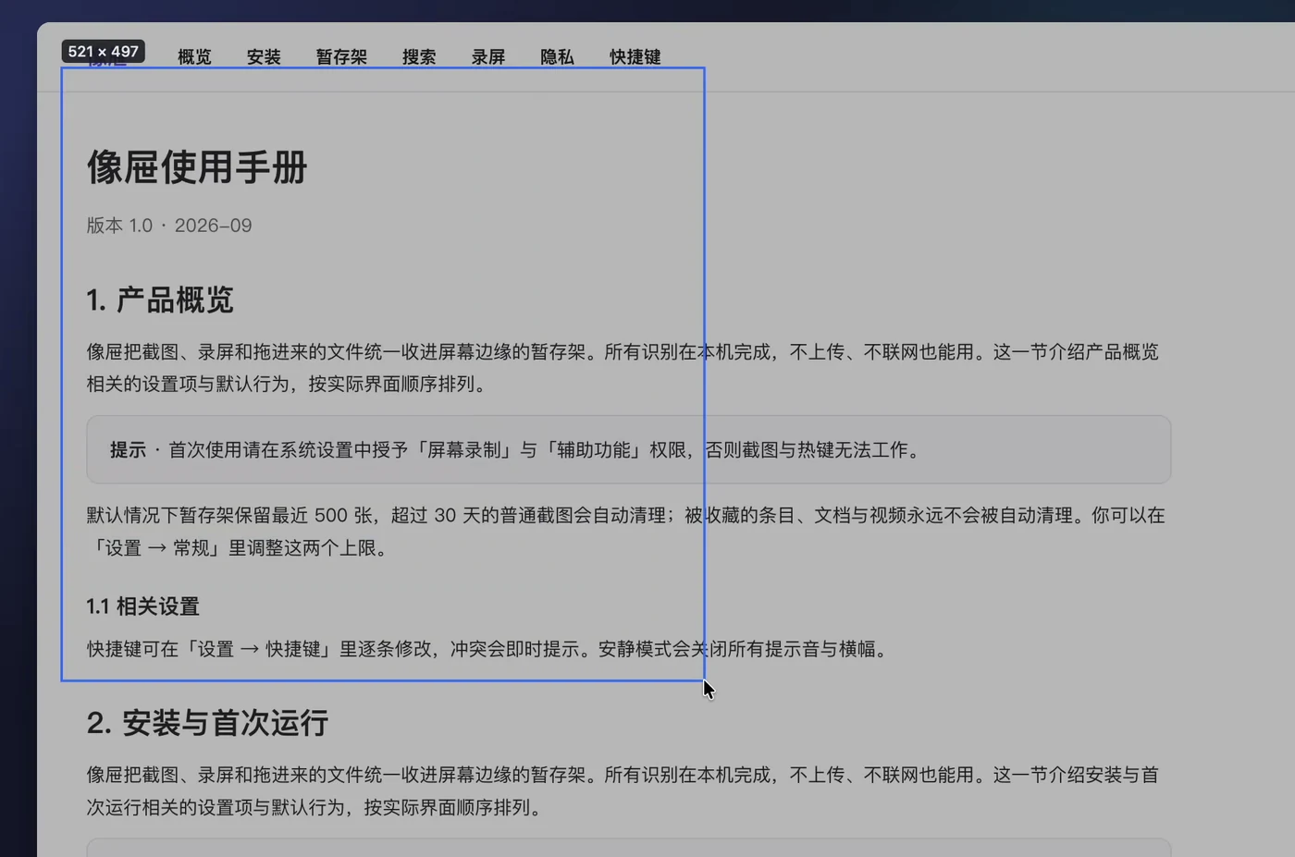Click the heading 2. 安装与首次运行

(208, 723)
